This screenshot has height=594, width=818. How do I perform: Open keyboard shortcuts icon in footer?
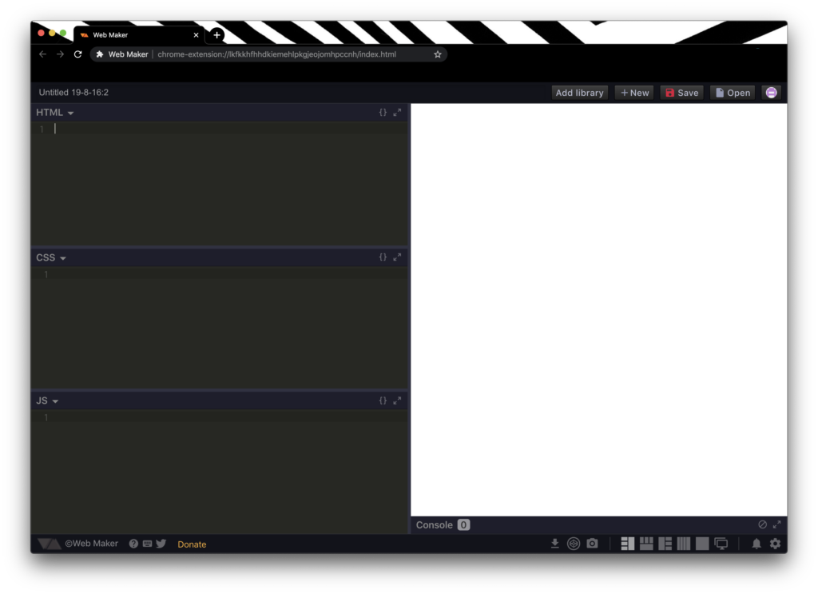pyautogui.click(x=147, y=544)
